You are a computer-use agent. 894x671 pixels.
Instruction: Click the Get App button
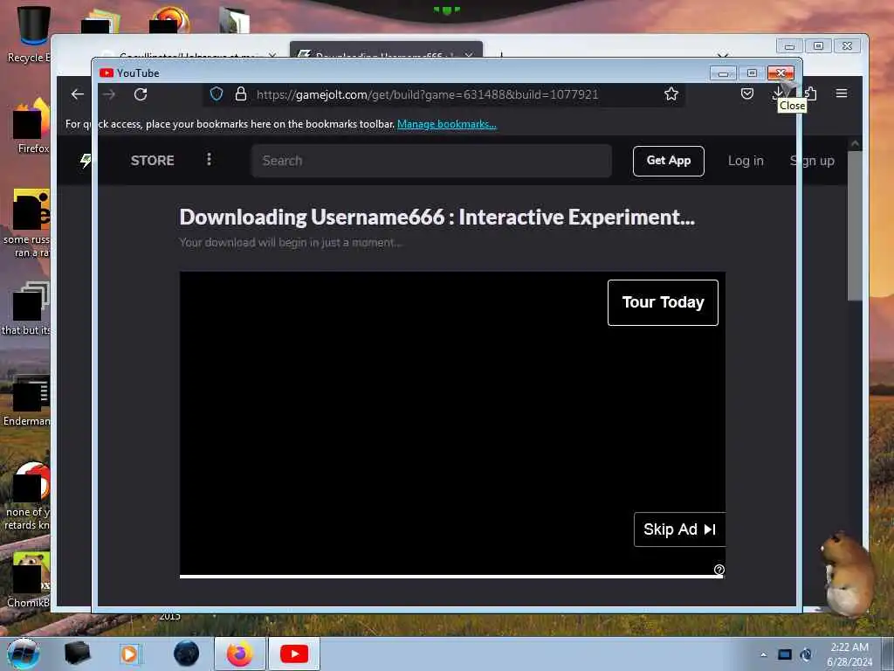pos(668,161)
